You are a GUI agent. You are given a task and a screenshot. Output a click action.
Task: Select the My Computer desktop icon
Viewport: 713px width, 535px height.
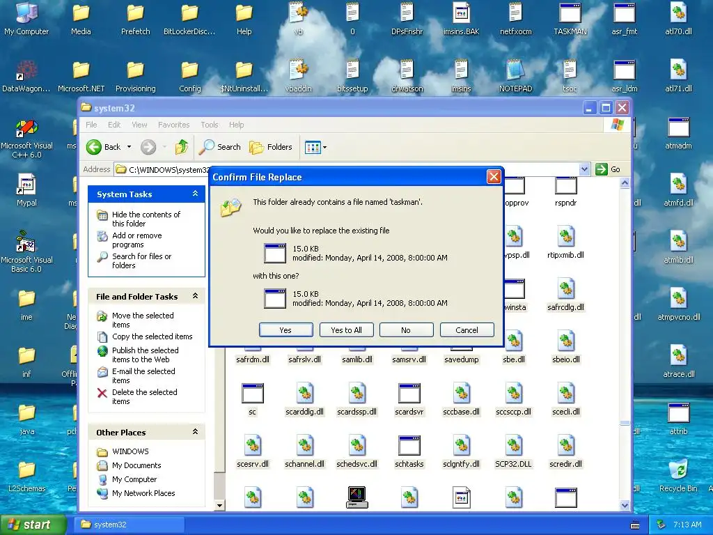coord(26,13)
